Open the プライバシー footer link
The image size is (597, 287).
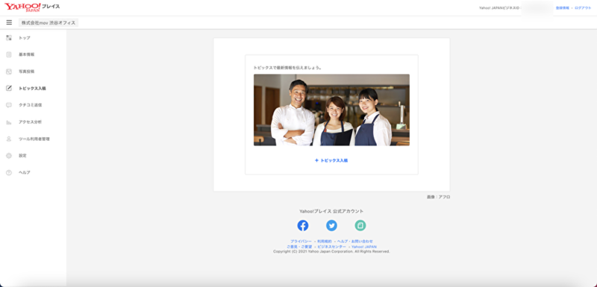301,242
